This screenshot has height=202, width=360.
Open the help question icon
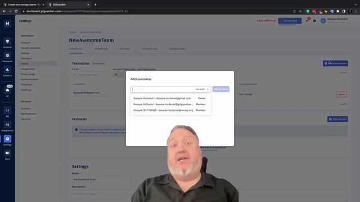pos(314,21)
